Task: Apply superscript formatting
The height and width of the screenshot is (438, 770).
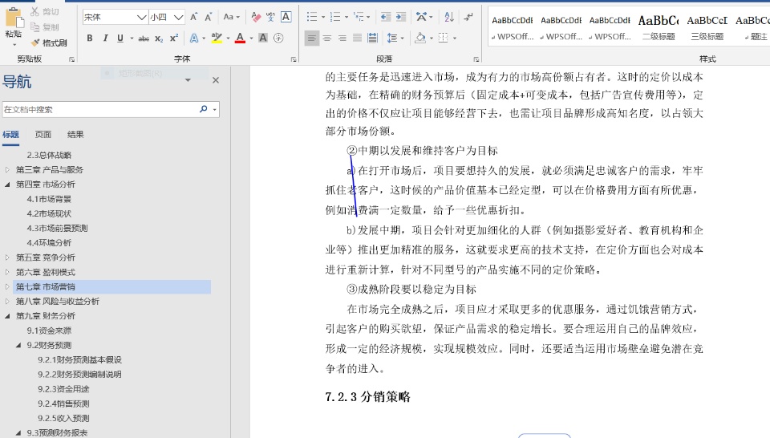Action: coord(173,38)
